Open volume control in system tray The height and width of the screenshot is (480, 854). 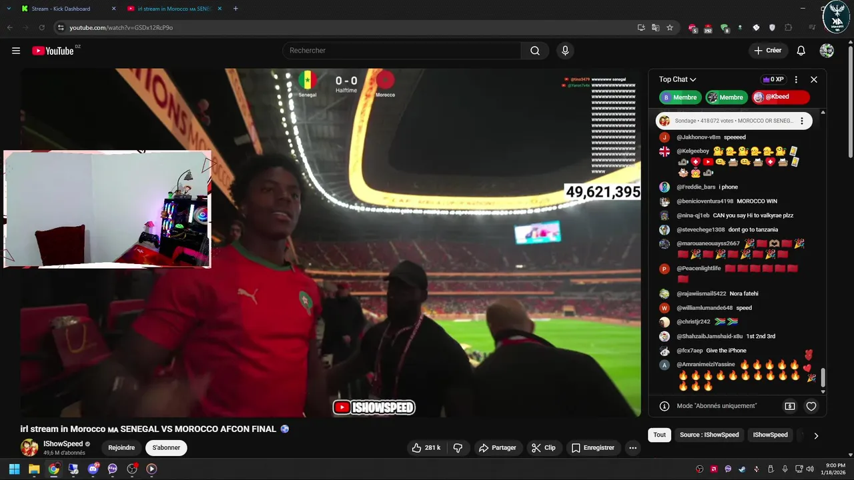coord(810,469)
